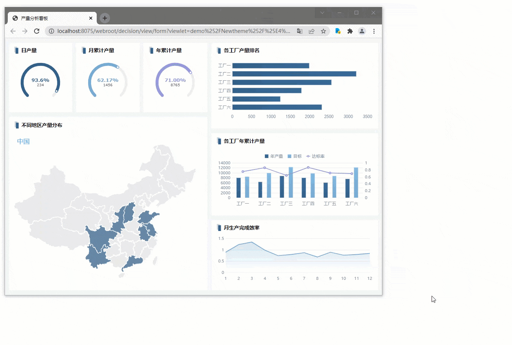Click the 工厂四 bar in ranking chart
The height and width of the screenshot is (345, 512).
coord(267,91)
